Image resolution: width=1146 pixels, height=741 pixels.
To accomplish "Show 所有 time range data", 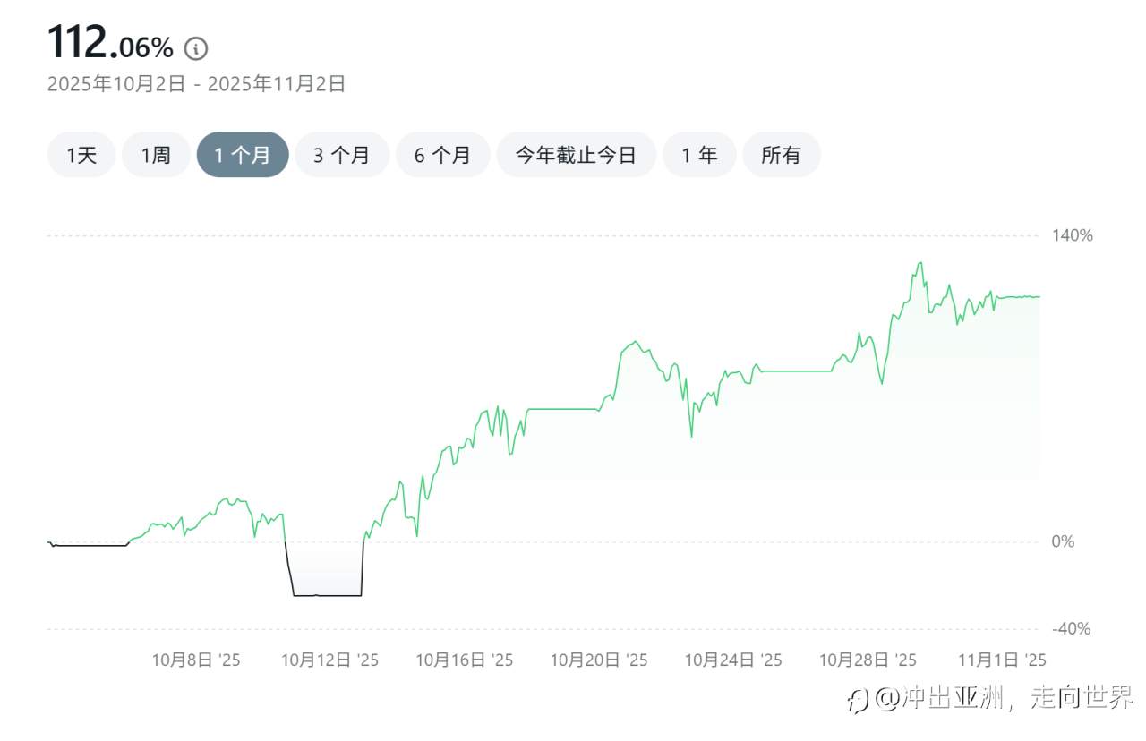I will coord(781,155).
